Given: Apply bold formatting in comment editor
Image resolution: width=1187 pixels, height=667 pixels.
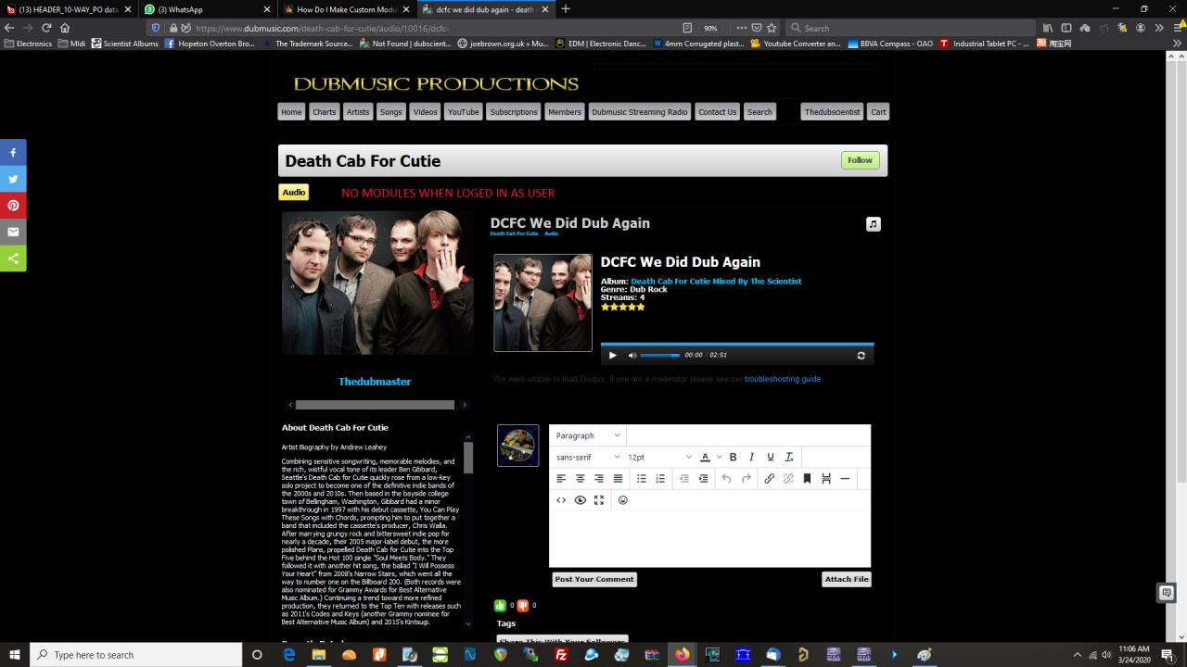Looking at the screenshot, I should pos(733,457).
